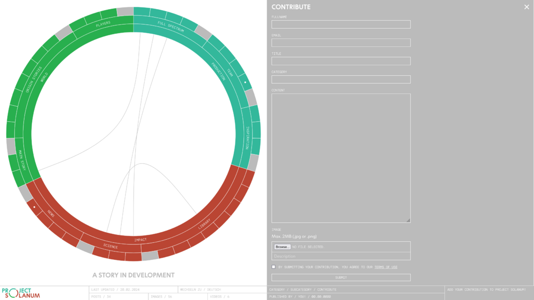Viewport: 534px width, 300px height.
Task: Open the Terms of Use link
Action: [x=386, y=267]
